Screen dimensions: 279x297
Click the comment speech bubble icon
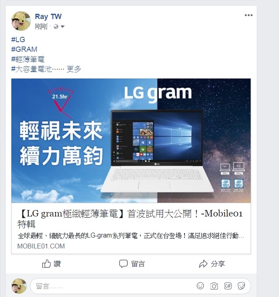pyautogui.click(x=123, y=264)
